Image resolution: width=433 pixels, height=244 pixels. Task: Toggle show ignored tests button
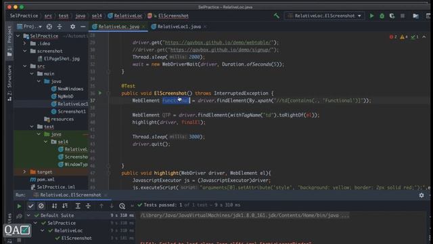[x=41, y=206]
